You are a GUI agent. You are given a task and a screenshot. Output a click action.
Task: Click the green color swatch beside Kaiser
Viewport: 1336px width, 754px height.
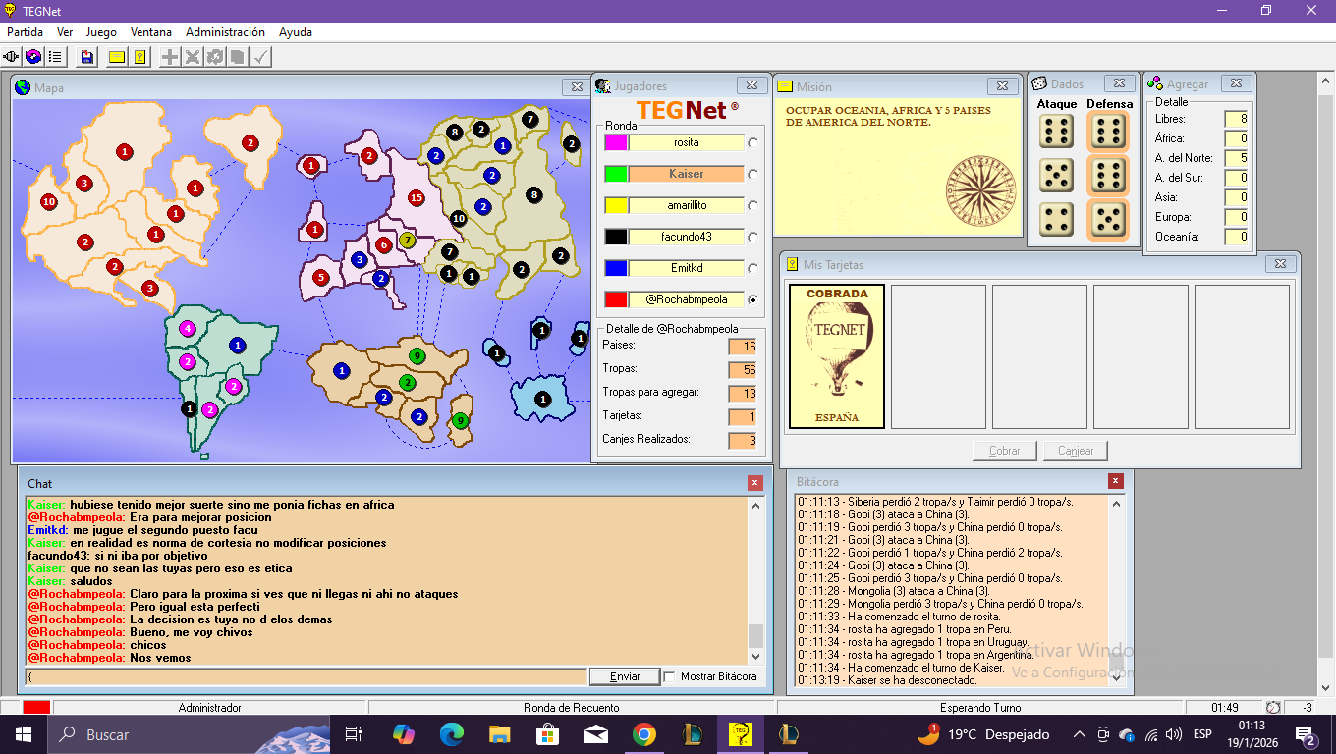click(x=616, y=174)
